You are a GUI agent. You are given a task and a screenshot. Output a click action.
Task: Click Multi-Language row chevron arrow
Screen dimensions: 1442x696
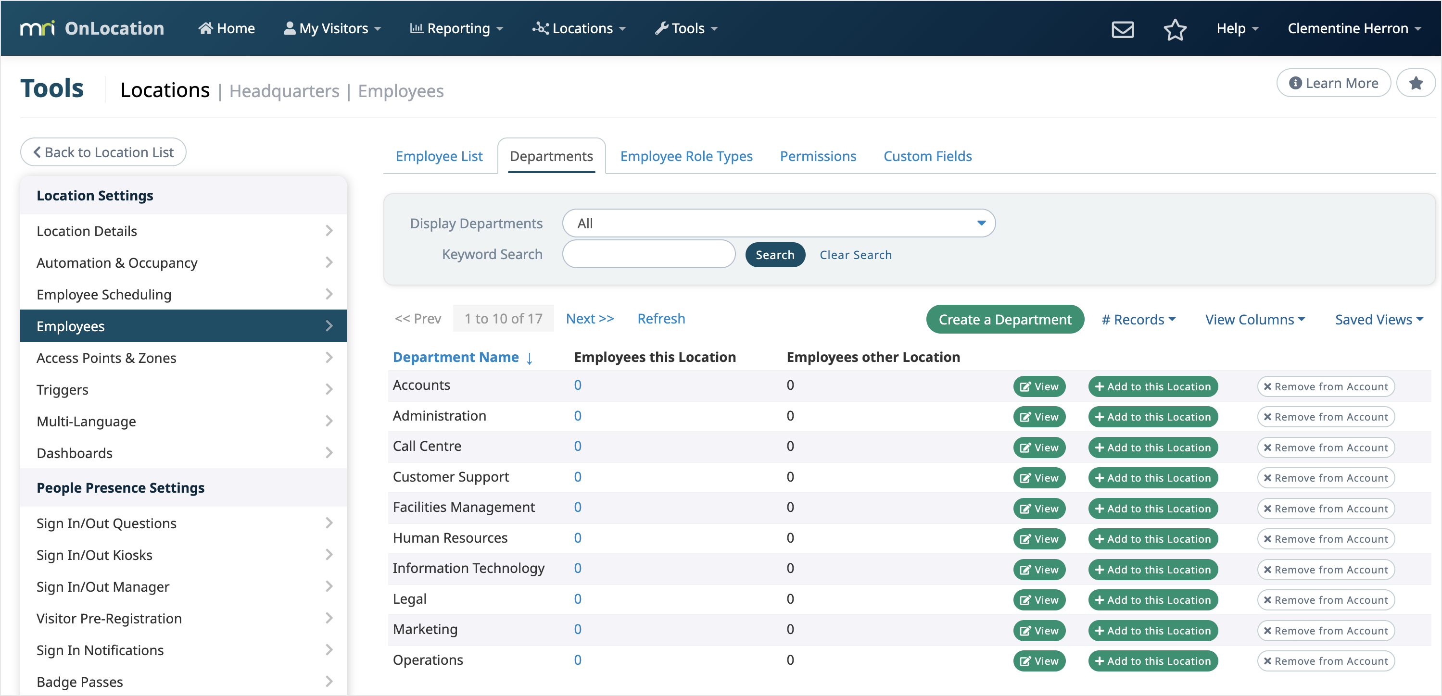pos(329,421)
